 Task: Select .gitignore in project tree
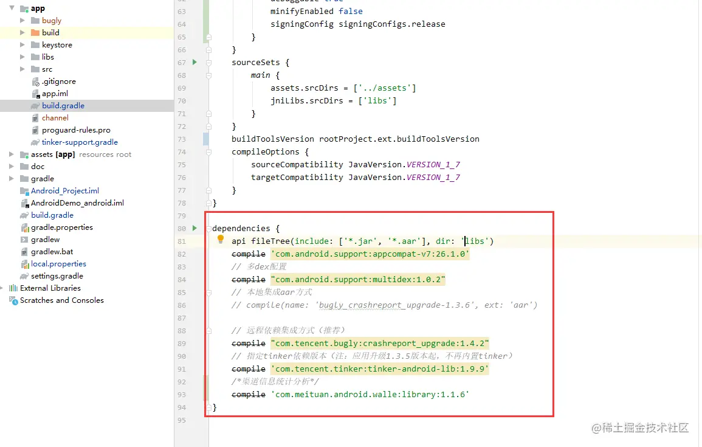58,81
